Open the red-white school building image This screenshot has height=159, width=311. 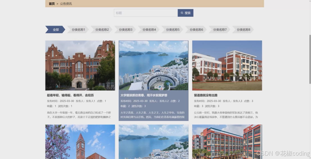point(227,65)
